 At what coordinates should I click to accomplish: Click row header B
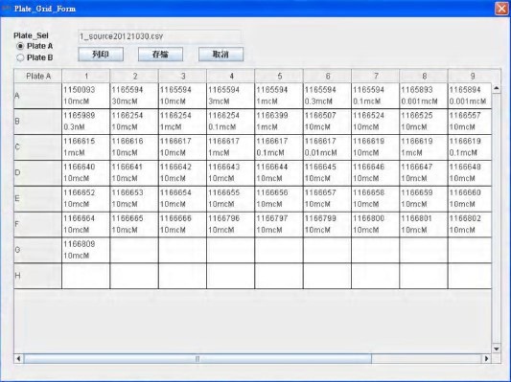(37, 122)
